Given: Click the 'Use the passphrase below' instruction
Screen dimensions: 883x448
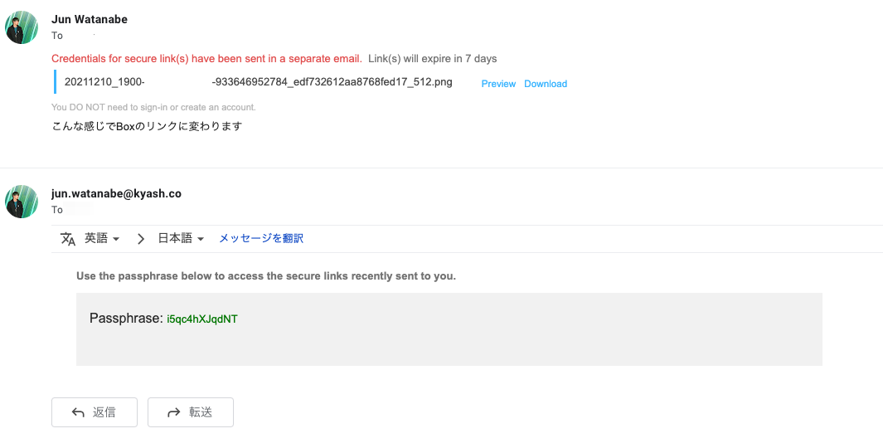Looking at the screenshot, I should (x=266, y=276).
